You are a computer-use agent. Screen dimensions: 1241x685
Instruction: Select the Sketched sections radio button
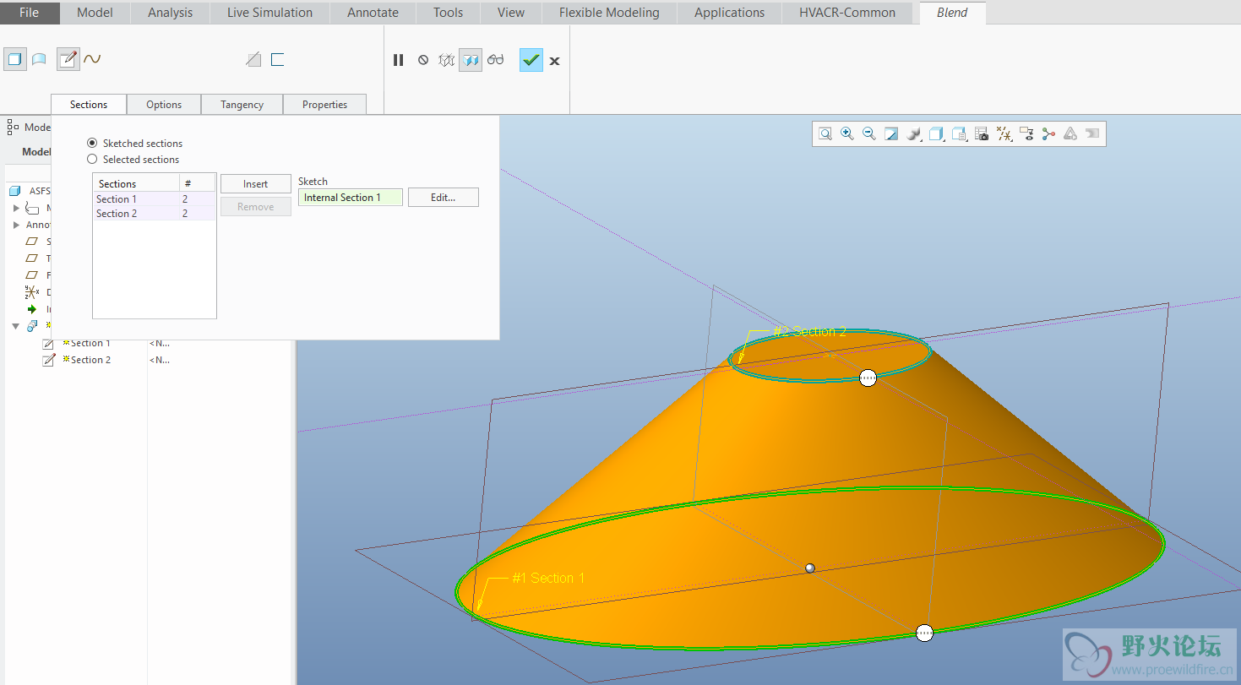pos(92,143)
